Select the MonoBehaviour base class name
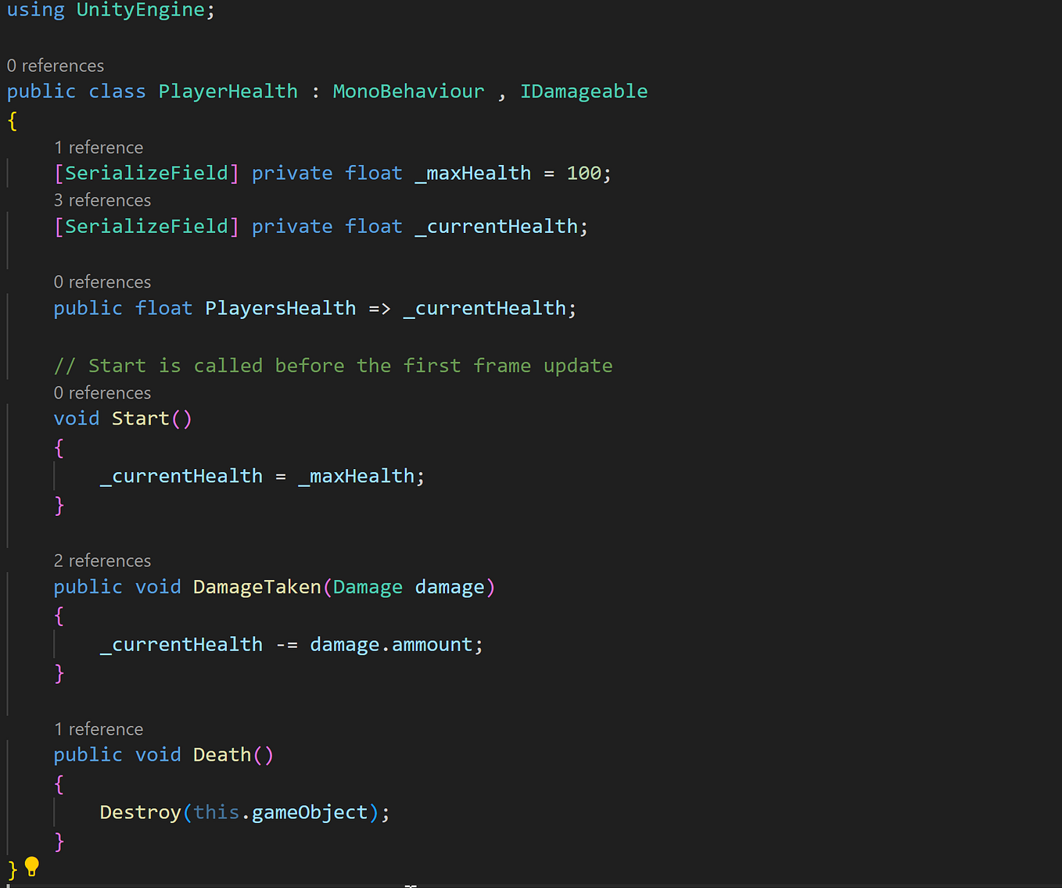Screen dimensions: 1062x888 pyautogui.click(x=408, y=91)
